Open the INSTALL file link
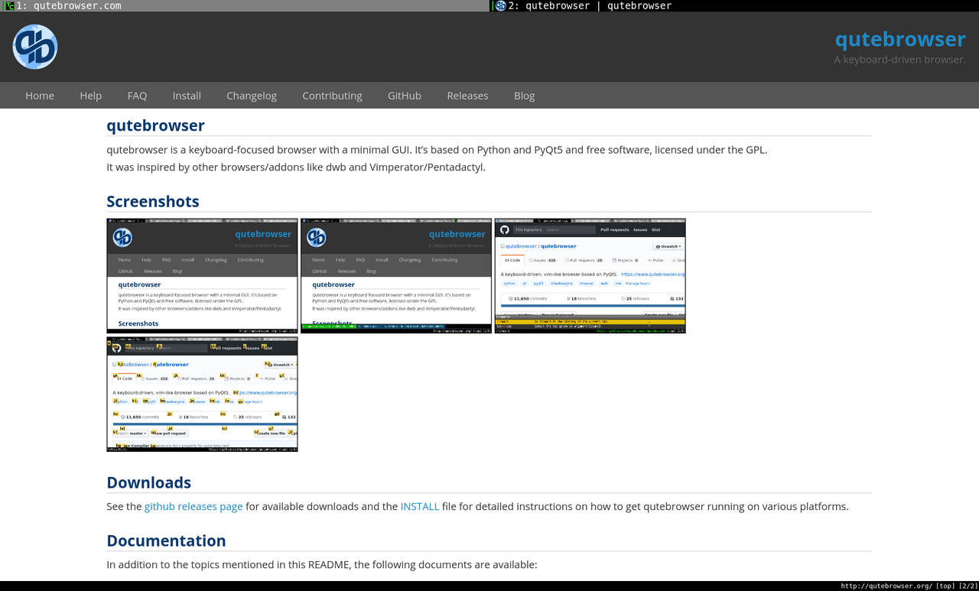979x591 pixels. coord(420,506)
